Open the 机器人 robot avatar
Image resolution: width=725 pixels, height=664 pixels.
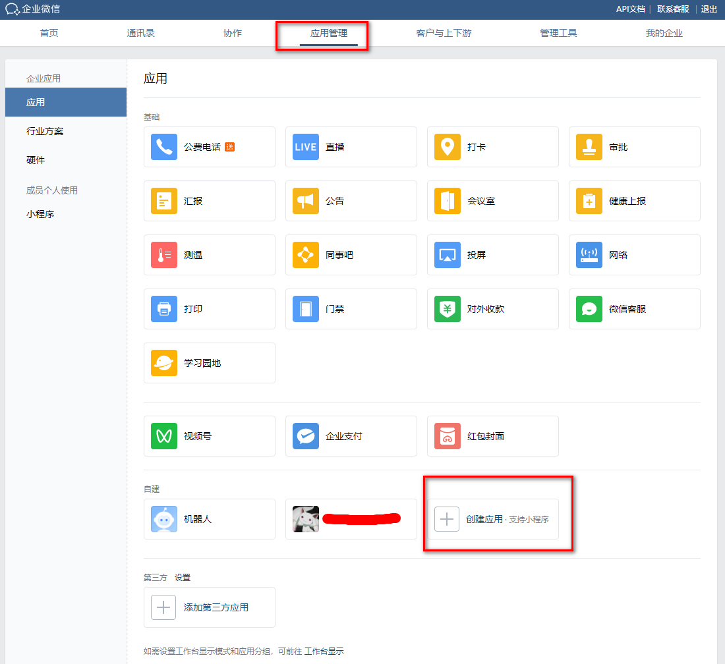click(x=164, y=519)
